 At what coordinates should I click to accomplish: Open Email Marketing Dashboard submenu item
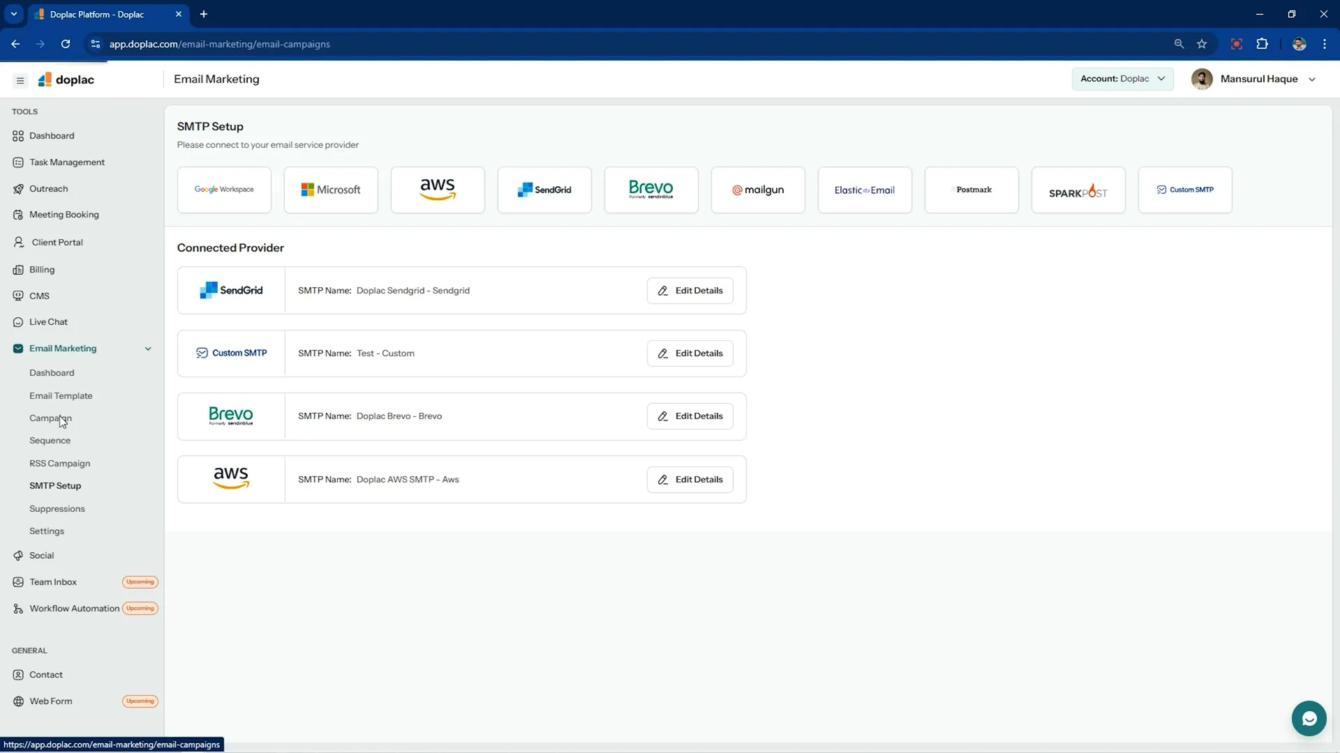click(x=52, y=373)
